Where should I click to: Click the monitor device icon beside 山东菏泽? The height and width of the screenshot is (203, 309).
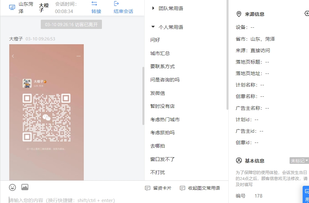tap(12, 7)
